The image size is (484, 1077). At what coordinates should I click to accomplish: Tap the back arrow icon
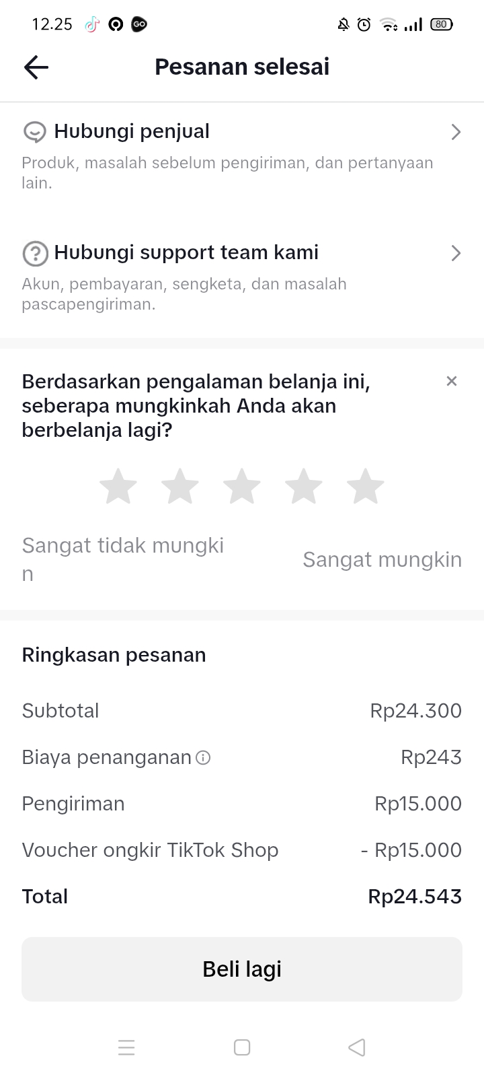[36, 67]
